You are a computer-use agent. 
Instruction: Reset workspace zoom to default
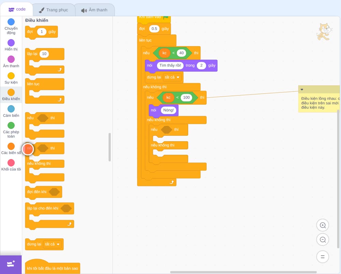pos(323,257)
